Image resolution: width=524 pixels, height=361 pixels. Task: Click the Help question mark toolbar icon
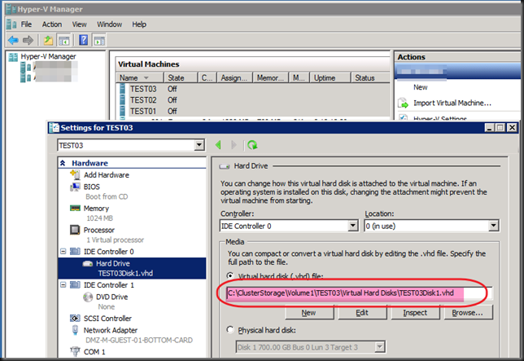[83, 40]
